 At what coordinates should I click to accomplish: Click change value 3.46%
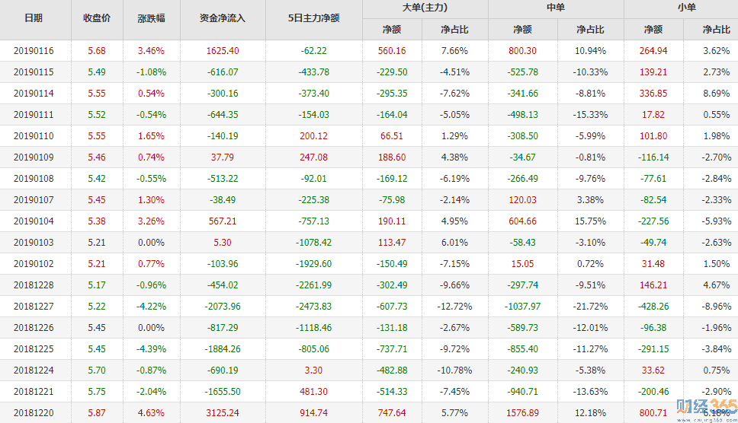[151, 51]
